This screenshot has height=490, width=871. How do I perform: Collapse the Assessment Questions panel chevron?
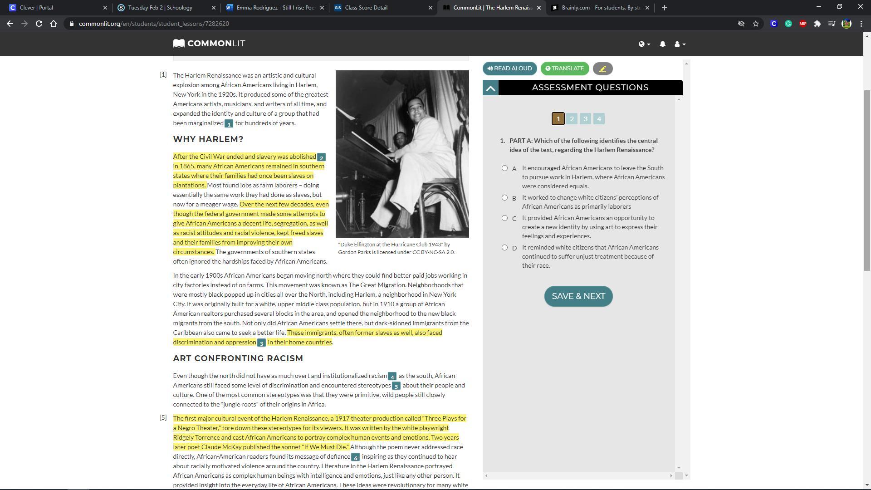[x=490, y=88]
